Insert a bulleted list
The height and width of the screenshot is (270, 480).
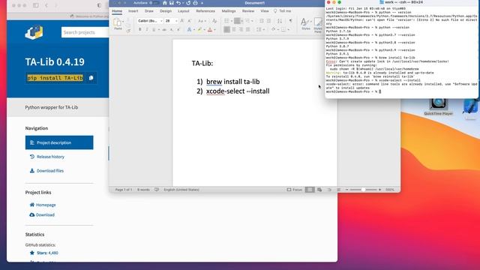tap(226, 21)
